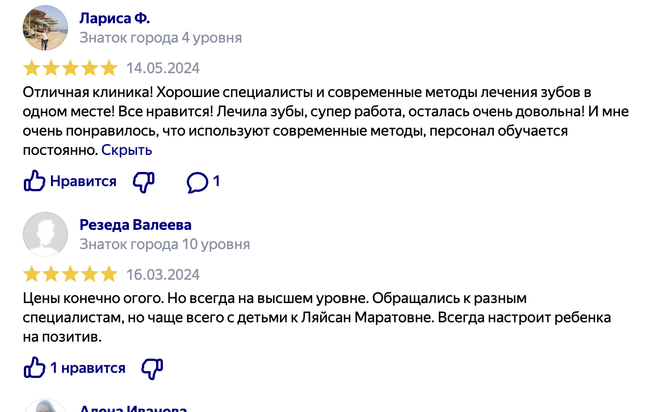Click 'Знаток города 10 уровня' badge
Viewport: 646px width, 412px height.
pos(165,245)
